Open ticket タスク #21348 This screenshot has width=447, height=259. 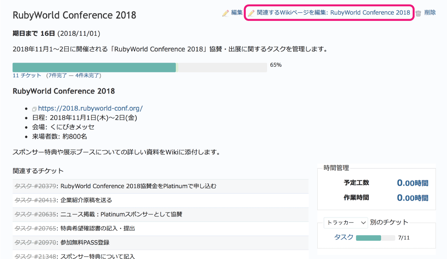pos(35,256)
